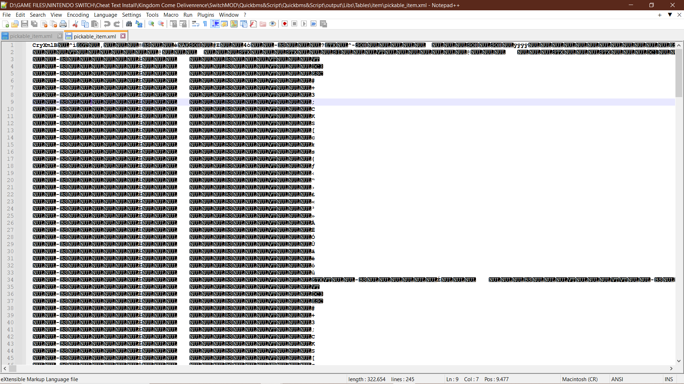Image resolution: width=684 pixels, height=384 pixels.
Task: Open the document list dropdown arrow at top right
Action: pyautogui.click(x=670, y=15)
